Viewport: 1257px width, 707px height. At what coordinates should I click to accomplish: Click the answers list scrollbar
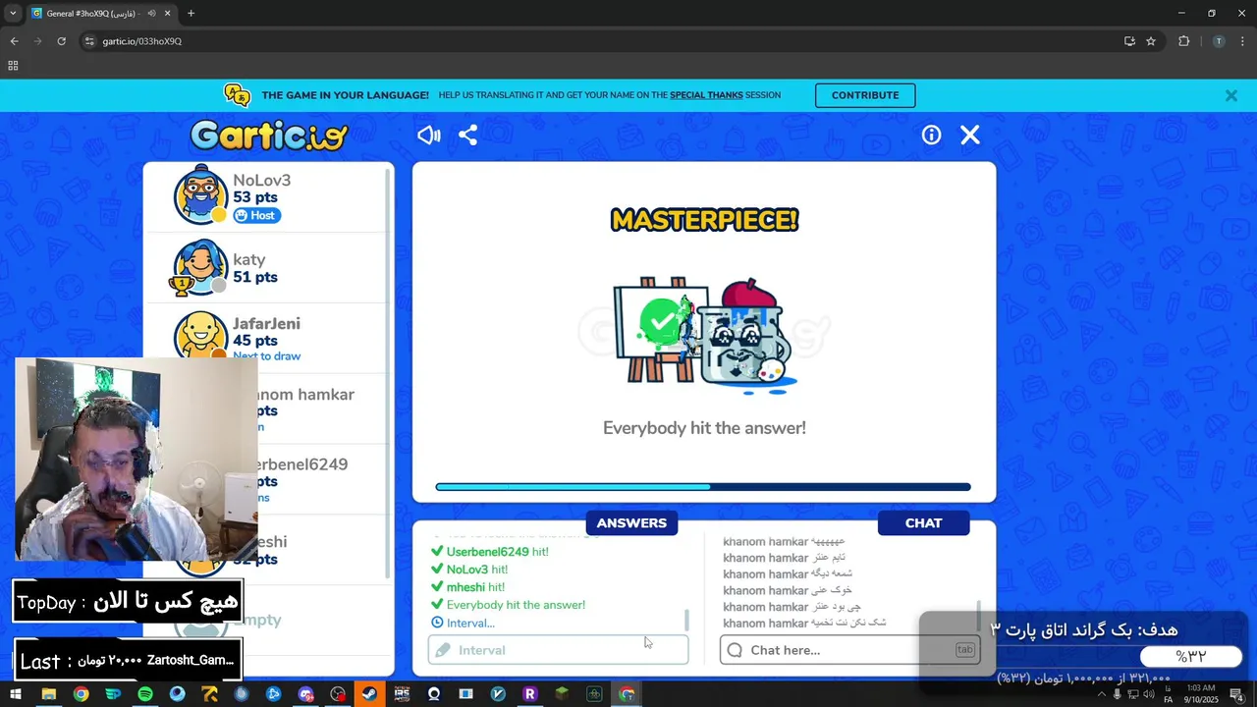point(686,621)
